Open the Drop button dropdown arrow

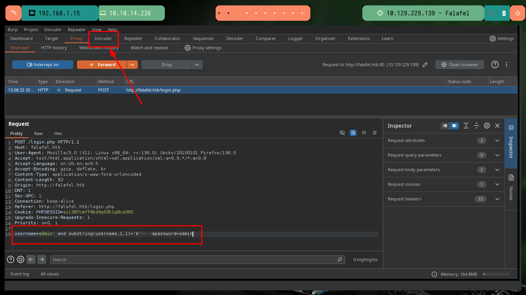click(197, 65)
